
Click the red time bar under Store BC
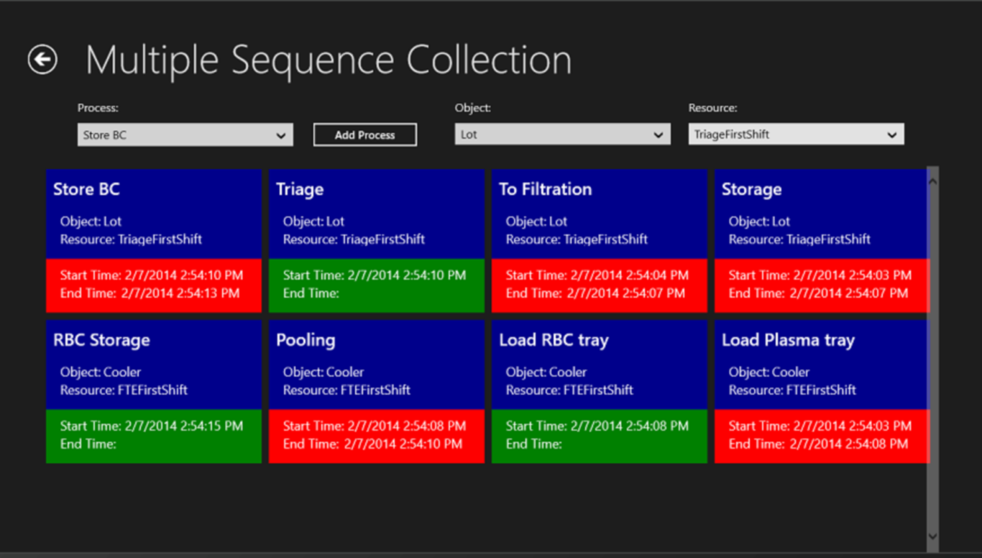pos(153,285)
